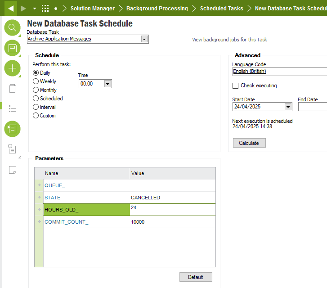The height and width of the screenshot is (288, 327).
Task: Open the nine-dot grid navigator icon
Action: click(x=45, y=9)
